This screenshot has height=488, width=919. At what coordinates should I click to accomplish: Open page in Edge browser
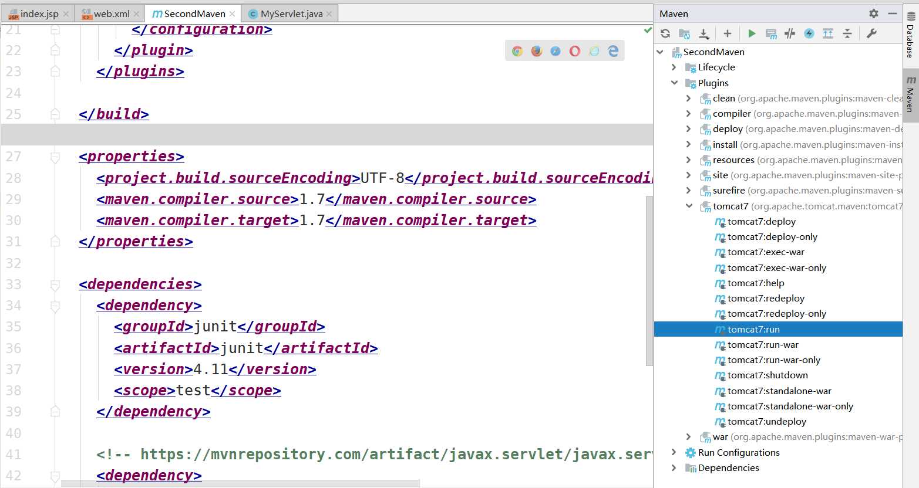[x=613, y=51]
